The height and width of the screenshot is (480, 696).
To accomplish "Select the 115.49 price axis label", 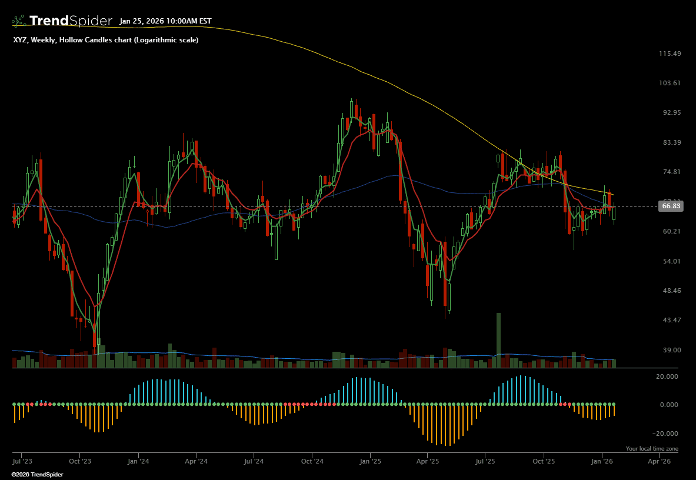I will click(670, 54).
